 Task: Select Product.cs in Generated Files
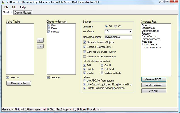pyautogui.click(x=147, y=42)
